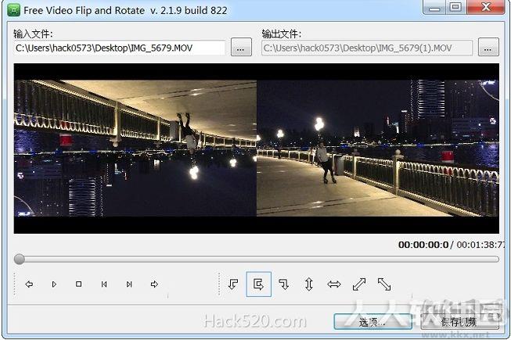
Task: Click the step backward arrow icon
Action: pos(29,284)
